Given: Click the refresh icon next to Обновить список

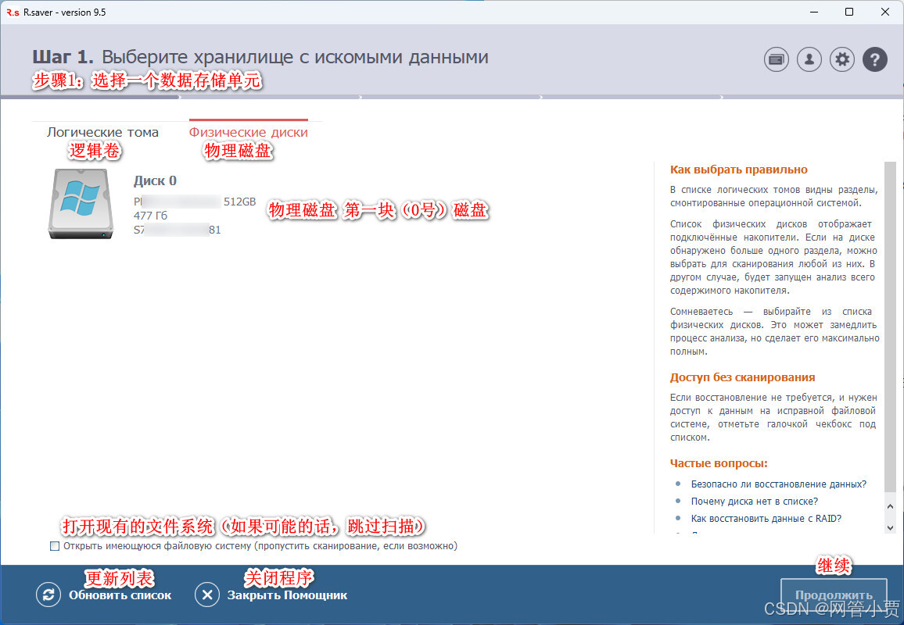Looking at the screenshot, I should pyautogui.click(x=48, y=595).
